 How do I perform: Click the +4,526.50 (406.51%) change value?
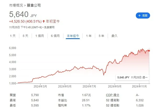point(25,21)
